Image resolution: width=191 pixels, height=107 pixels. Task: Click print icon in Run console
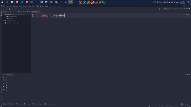pos(7,88)
